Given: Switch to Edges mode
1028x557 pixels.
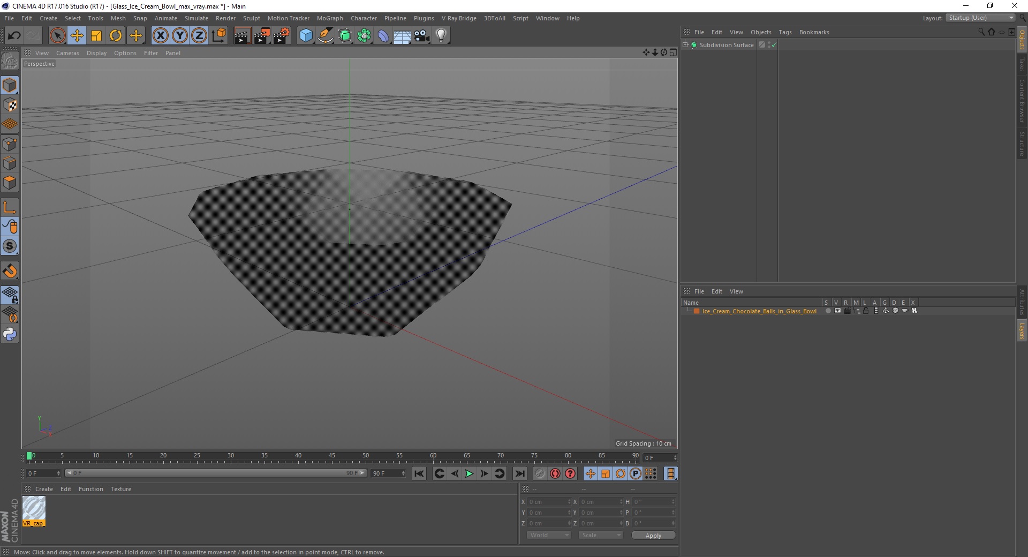Looking at the screenshot, I should point(10,163).
